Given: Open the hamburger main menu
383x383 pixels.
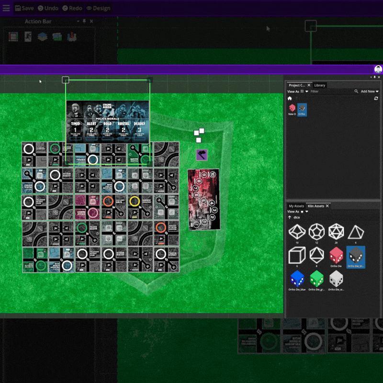Looking at the screenshot, I should click(x=6, y=8).
